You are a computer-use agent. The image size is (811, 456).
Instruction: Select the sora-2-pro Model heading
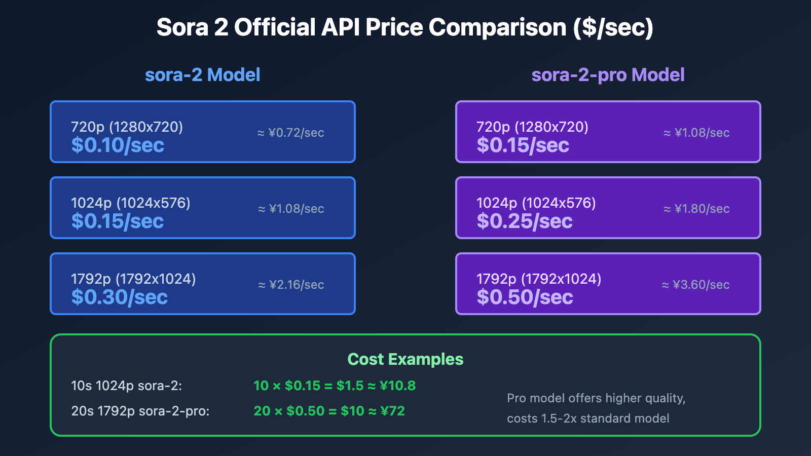[x=608, y=75]
